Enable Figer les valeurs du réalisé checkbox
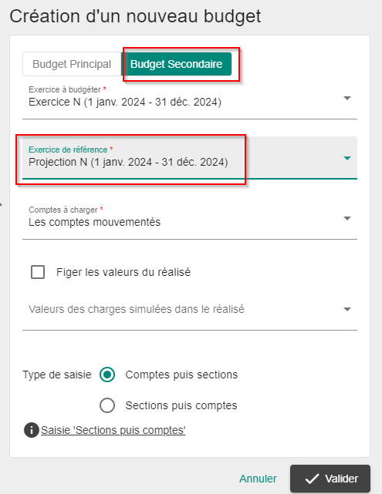Viewport: 382px width, 494px height. (x=38, y=272)
